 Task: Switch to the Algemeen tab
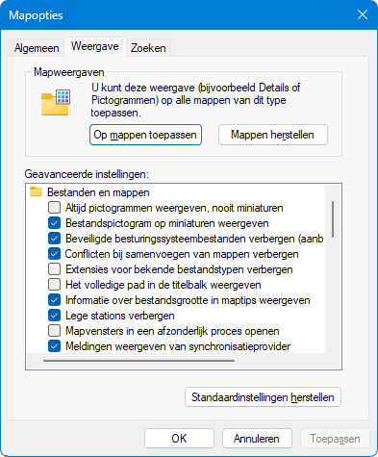(x=37, y=48)
